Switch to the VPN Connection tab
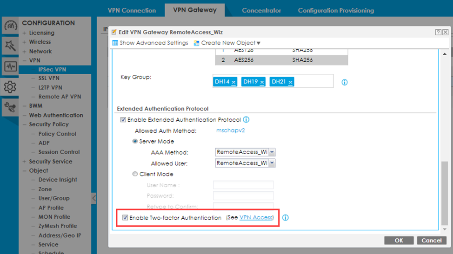The width and height of the screenshot is (453, 254). pyautogui.click(x=132, y=10)
